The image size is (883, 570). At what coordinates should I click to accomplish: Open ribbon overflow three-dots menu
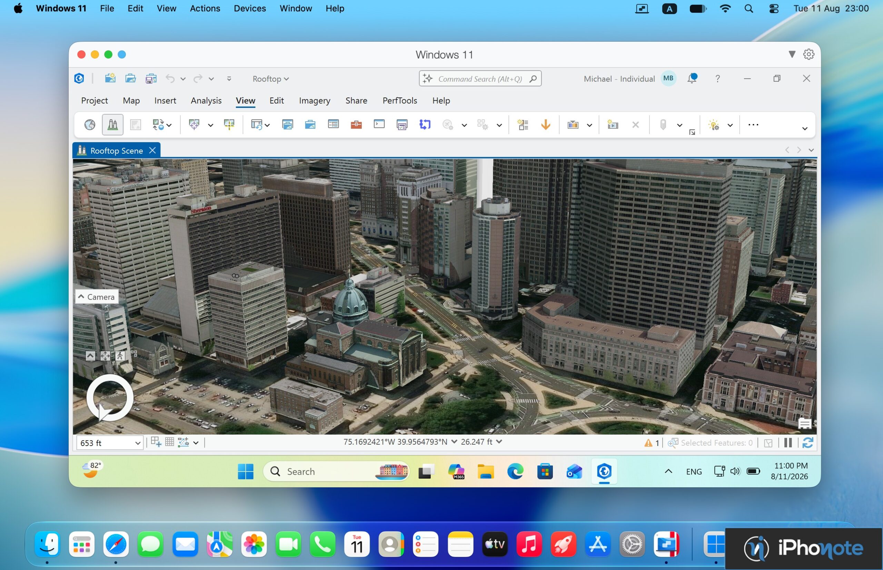tap(753, 125)
